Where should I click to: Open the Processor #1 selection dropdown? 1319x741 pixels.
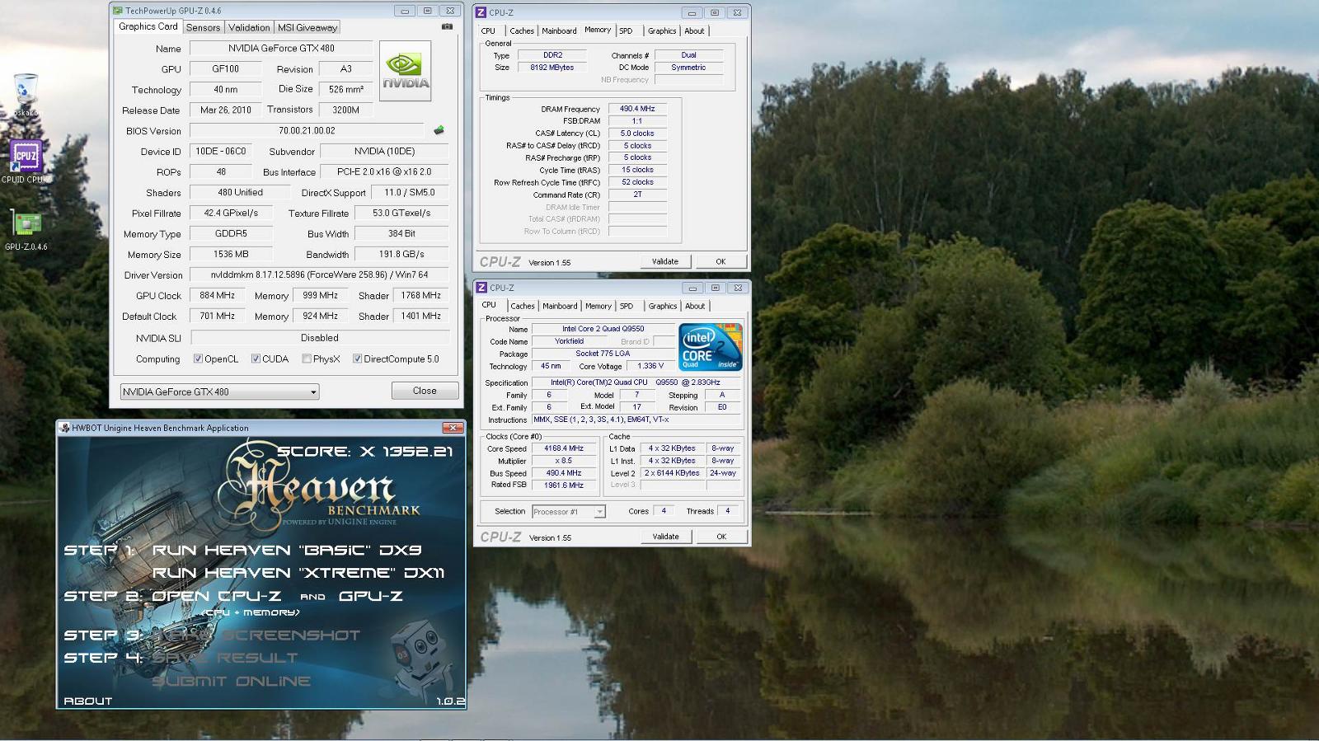569,512
